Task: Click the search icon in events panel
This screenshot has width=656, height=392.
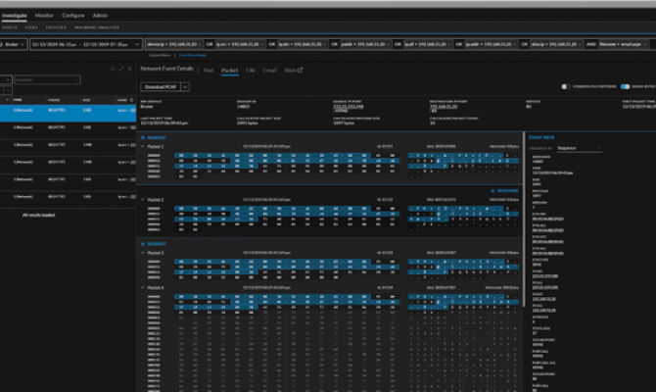Action: [x=113, y=69]
